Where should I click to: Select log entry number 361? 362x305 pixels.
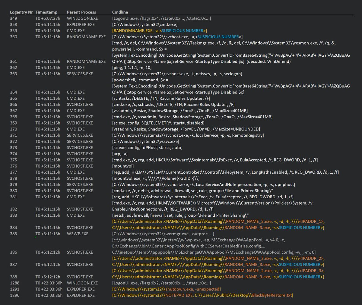point(14,61)
